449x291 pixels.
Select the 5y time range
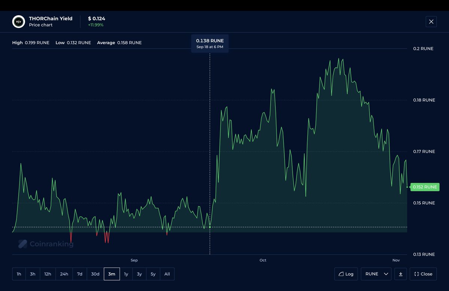153,274
